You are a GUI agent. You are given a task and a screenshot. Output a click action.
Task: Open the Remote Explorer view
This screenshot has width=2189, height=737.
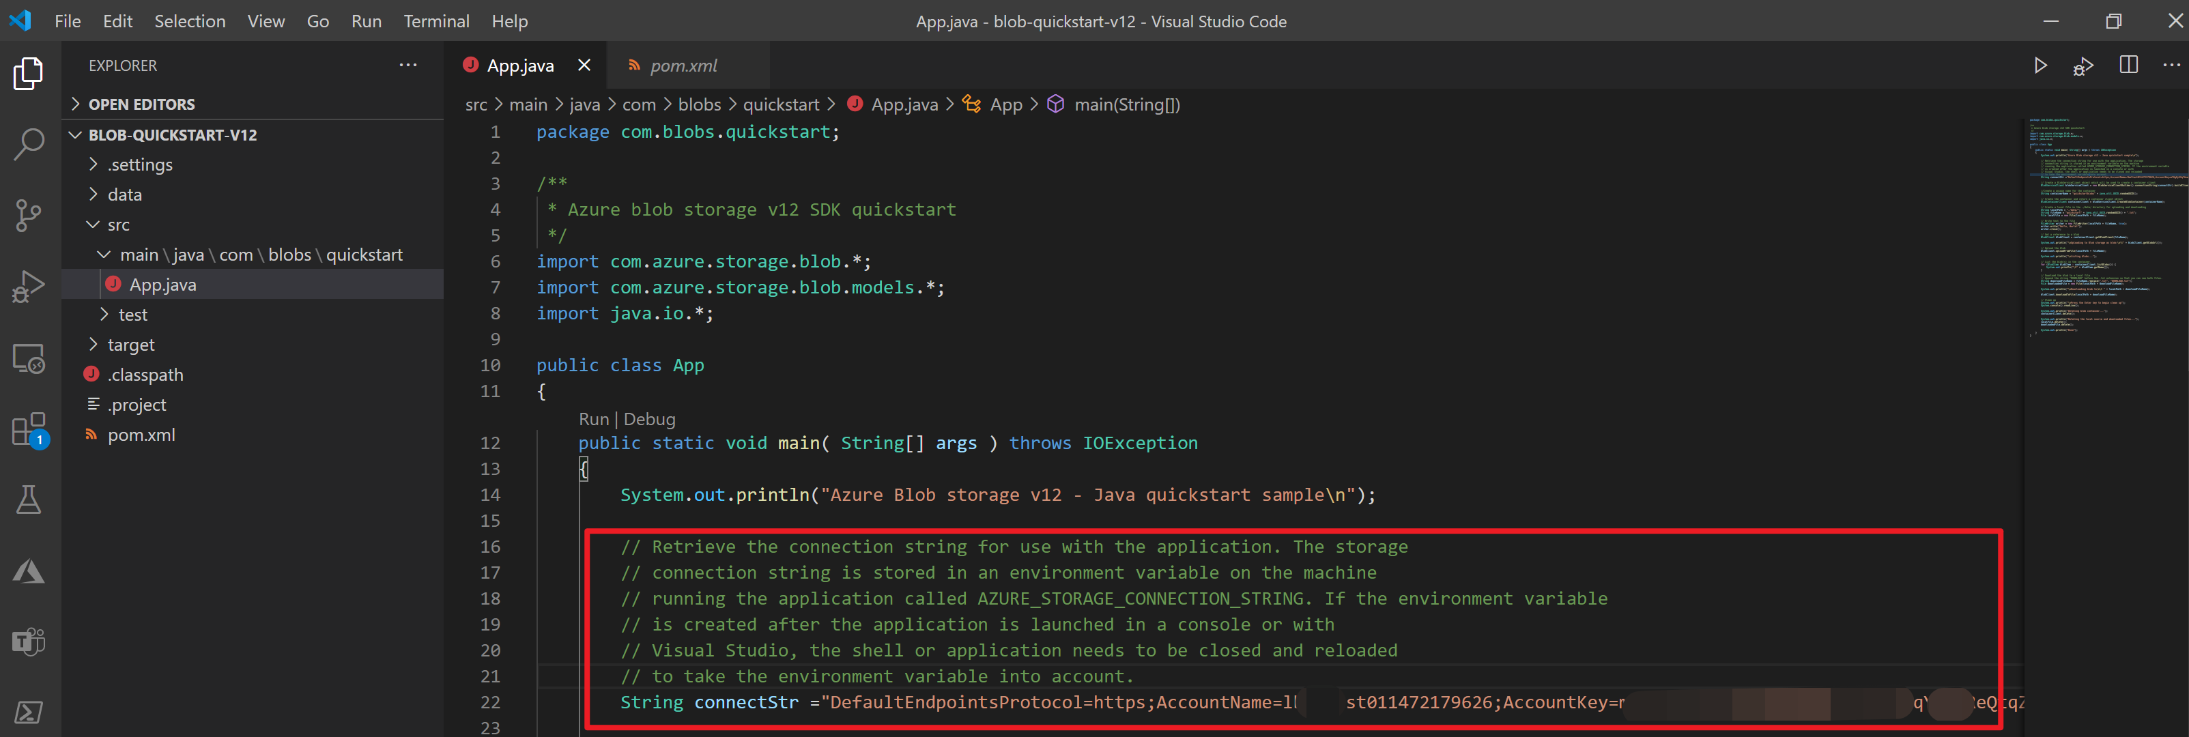pos(29,358)
